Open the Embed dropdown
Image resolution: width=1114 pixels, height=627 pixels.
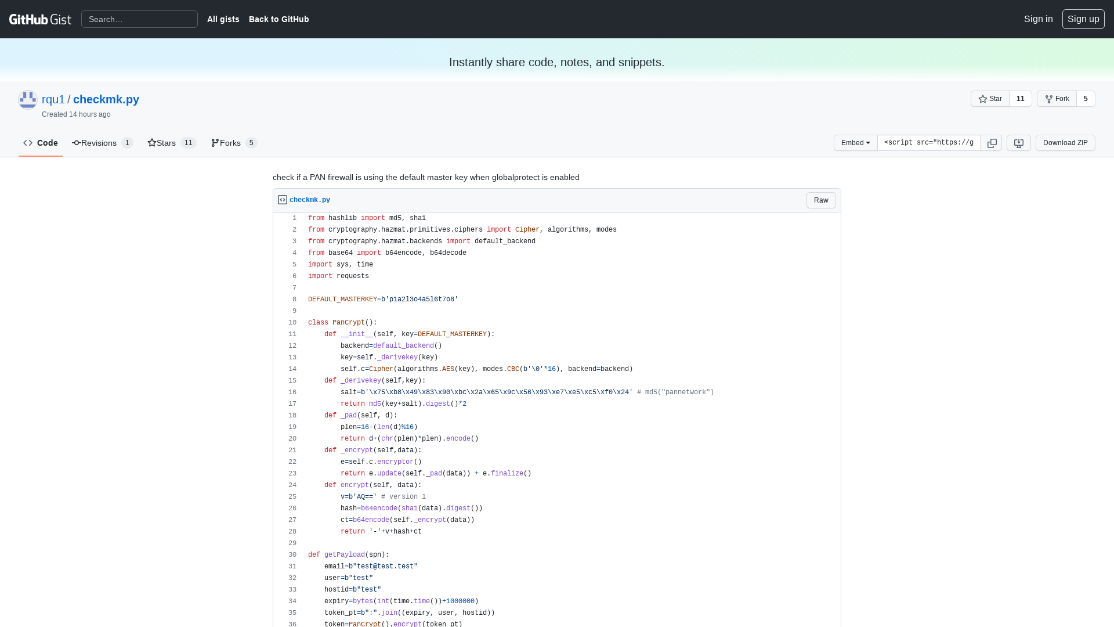pos(855,143)
